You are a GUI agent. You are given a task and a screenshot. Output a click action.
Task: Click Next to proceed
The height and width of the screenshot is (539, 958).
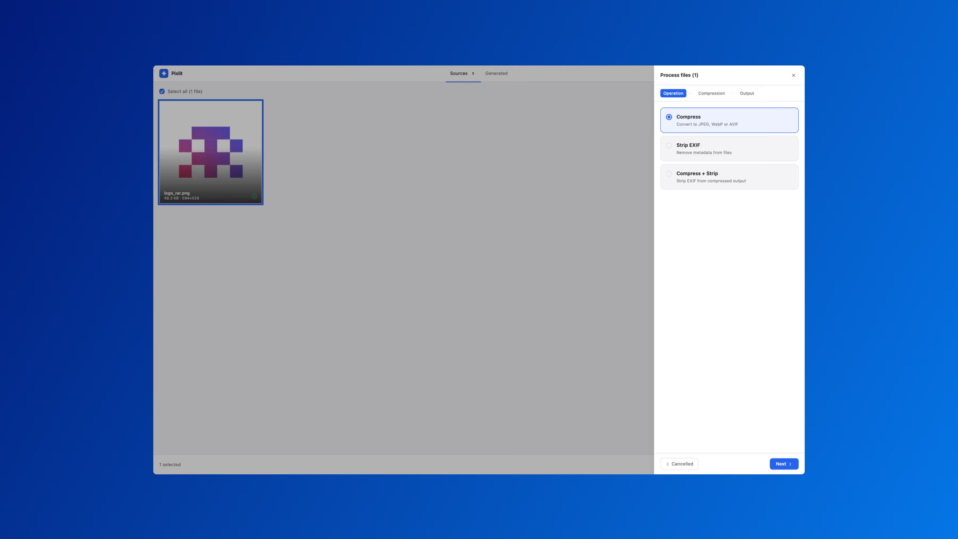click(784, 464)
